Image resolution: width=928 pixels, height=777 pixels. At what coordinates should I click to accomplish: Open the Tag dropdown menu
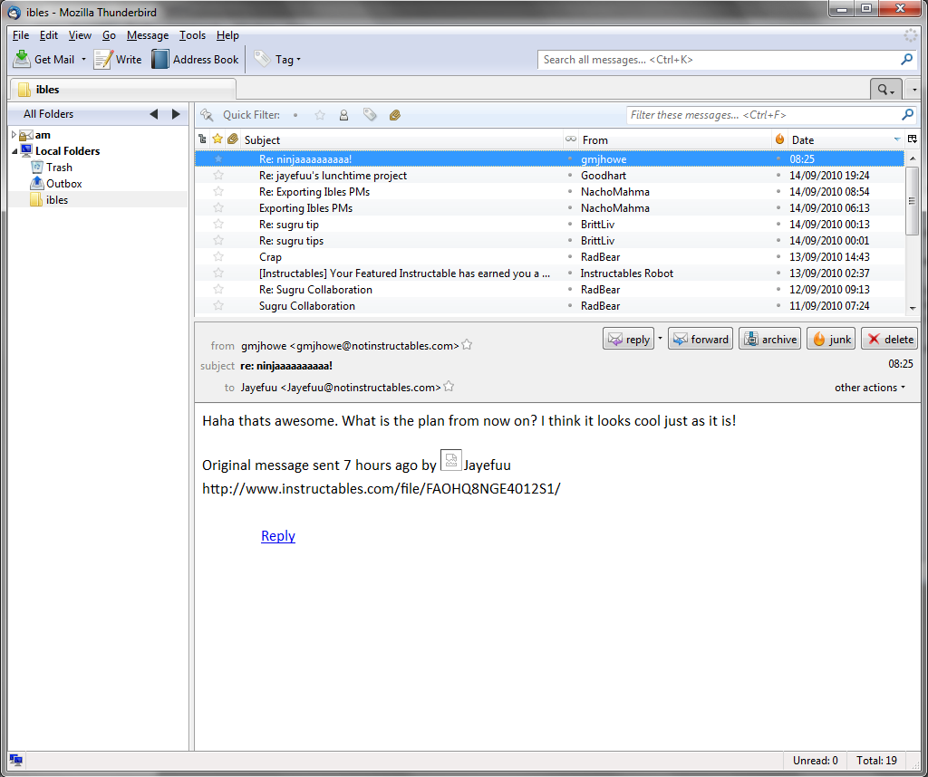277,59
